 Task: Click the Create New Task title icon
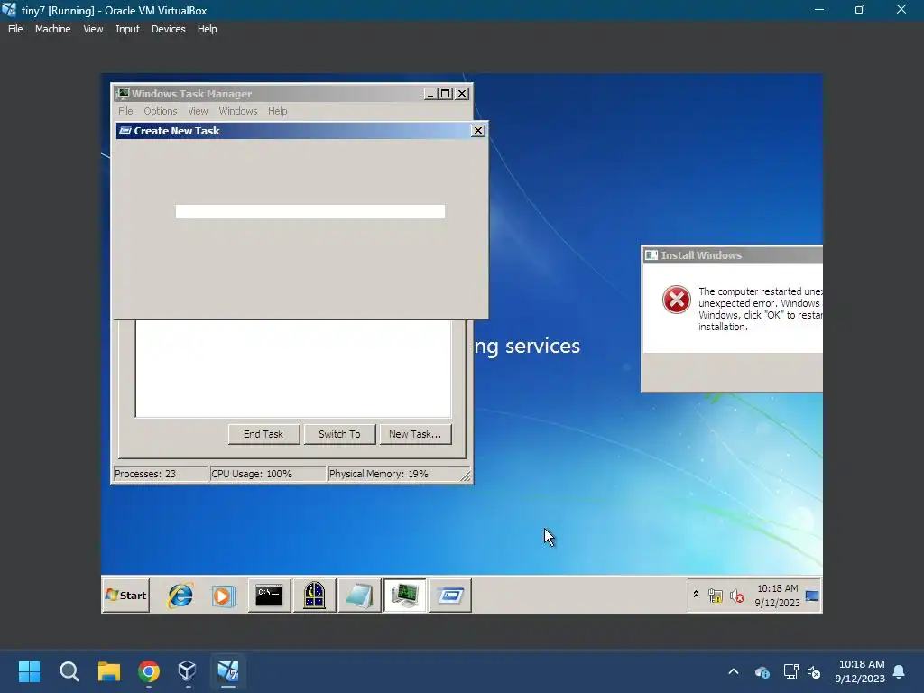pos(125,131)
